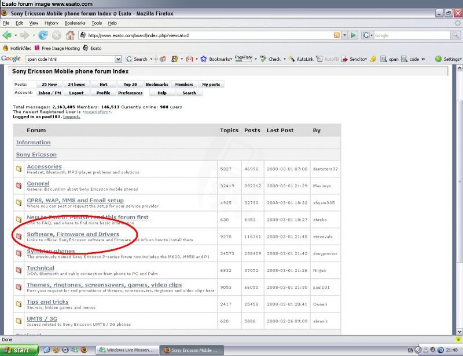This screenshot has width=463, height=356.
Task: Reload the page with the refresh icon
Action: coord(43,35)
